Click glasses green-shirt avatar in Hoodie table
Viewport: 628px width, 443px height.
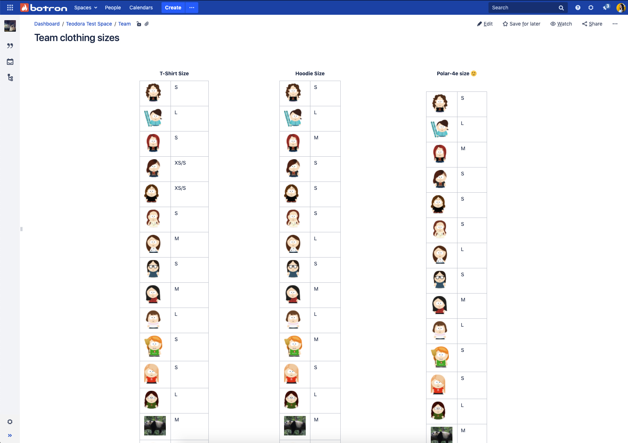(x=291, y=400)
